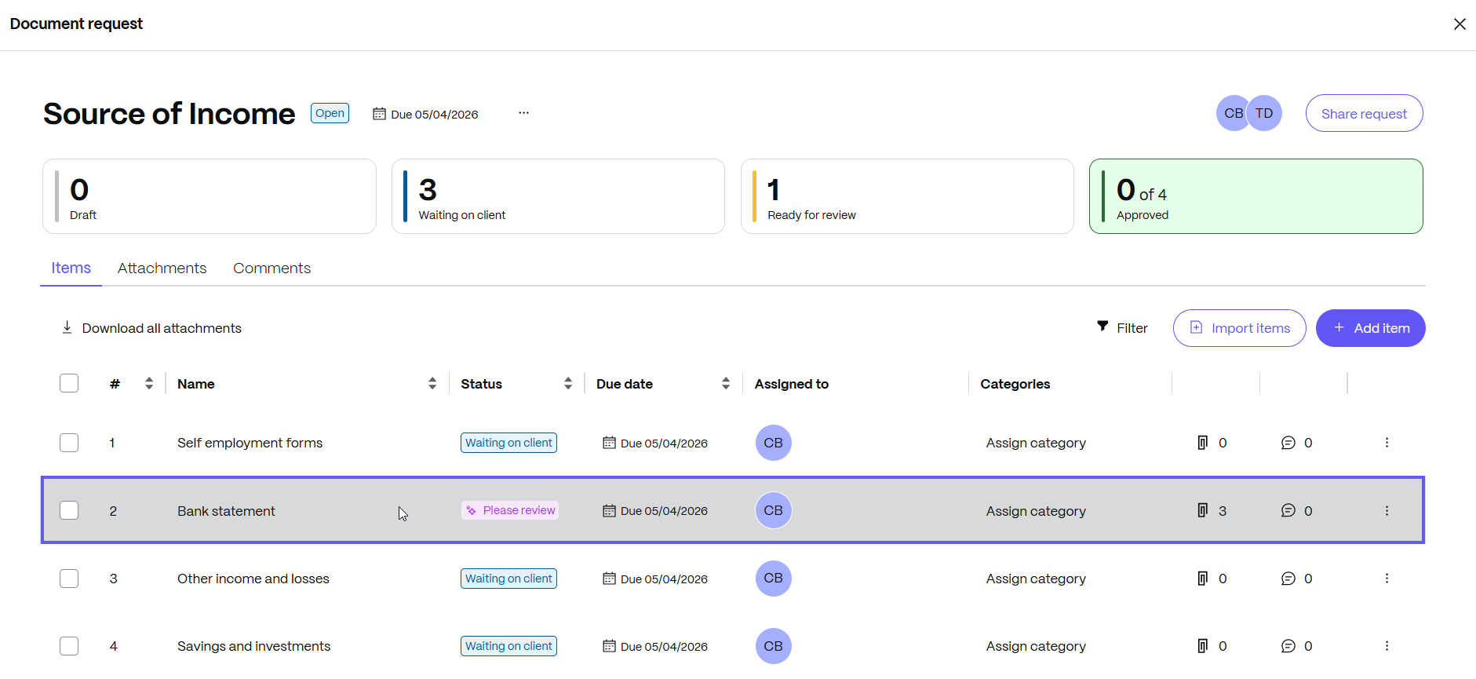Open the Comments tab
This screenshot has height=679, width=1476.
(272, 268)
